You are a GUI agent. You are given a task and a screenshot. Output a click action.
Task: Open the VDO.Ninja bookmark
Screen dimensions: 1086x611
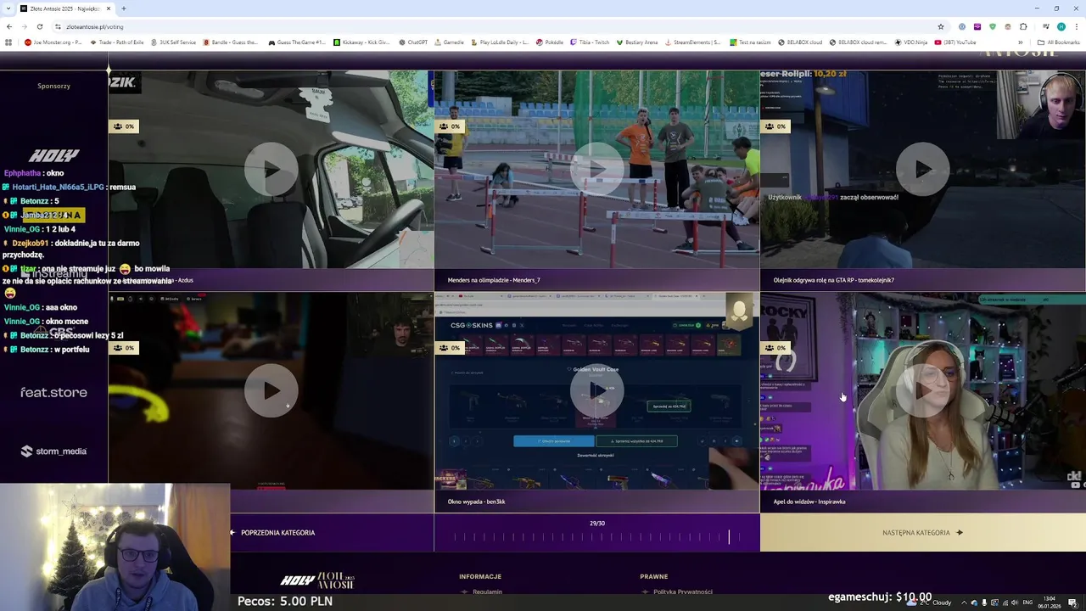pos(911,42)
